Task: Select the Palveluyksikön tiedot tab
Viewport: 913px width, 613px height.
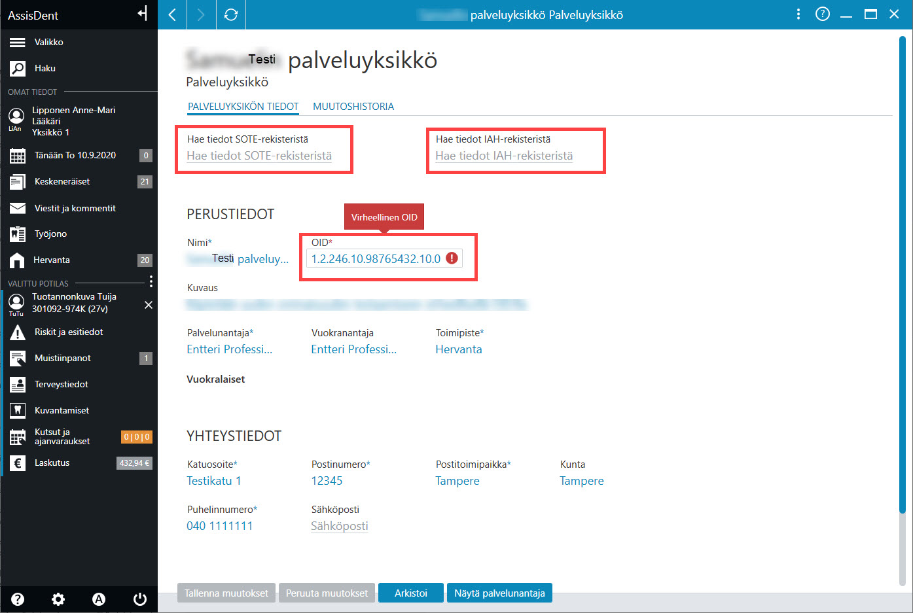Action: click(243, 106)
